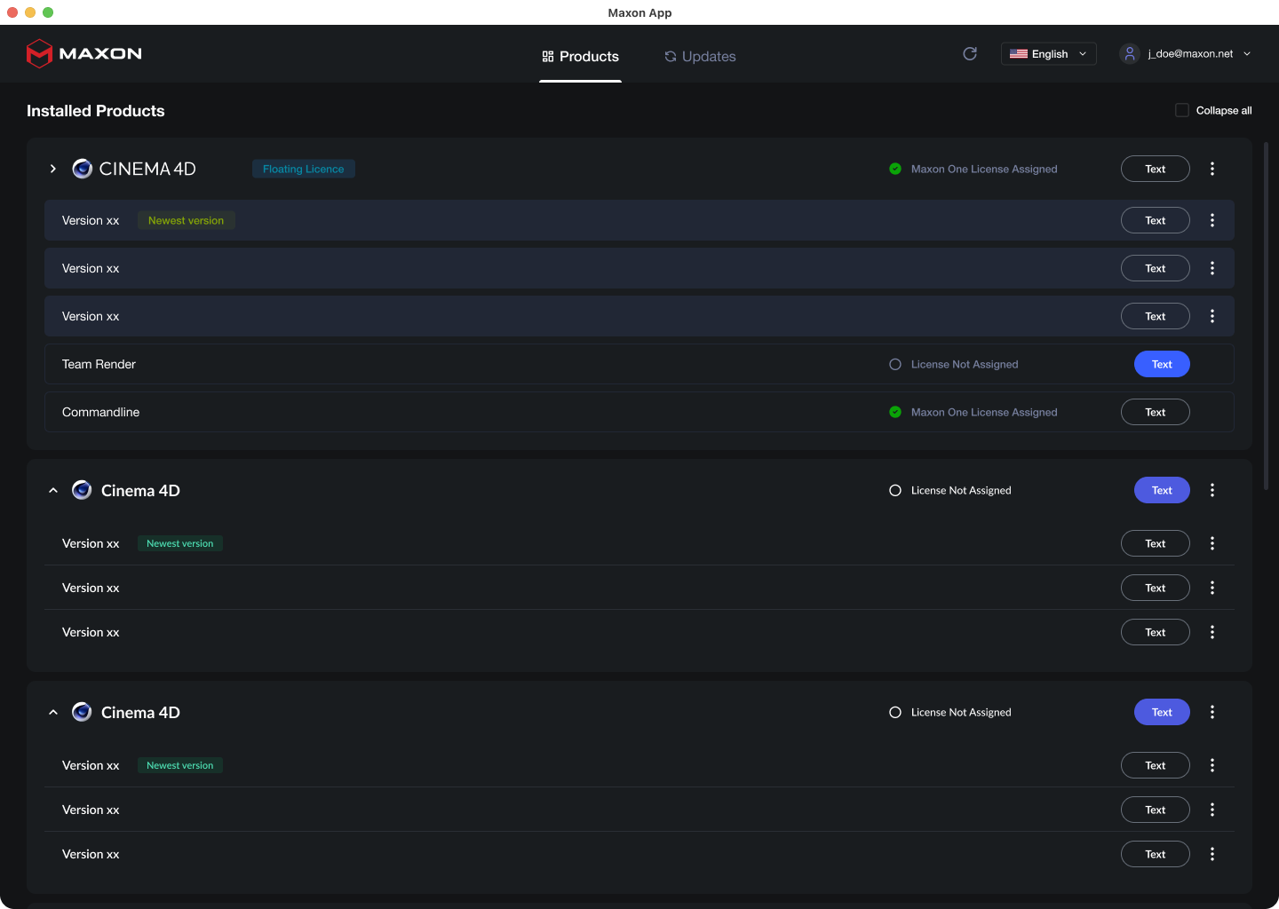
Task: Click License Not Assigned circle on bottom Cinema 4D card
Action: [x=895, y=712]
